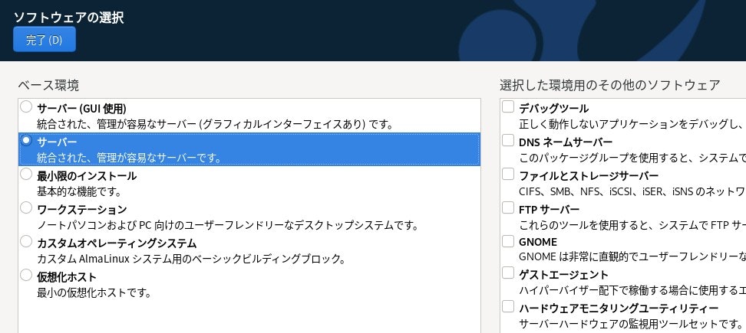The height and width of the screenshot is (333, 746).
Task: Select ワークステーション radio button
Action: pos(26,208)
